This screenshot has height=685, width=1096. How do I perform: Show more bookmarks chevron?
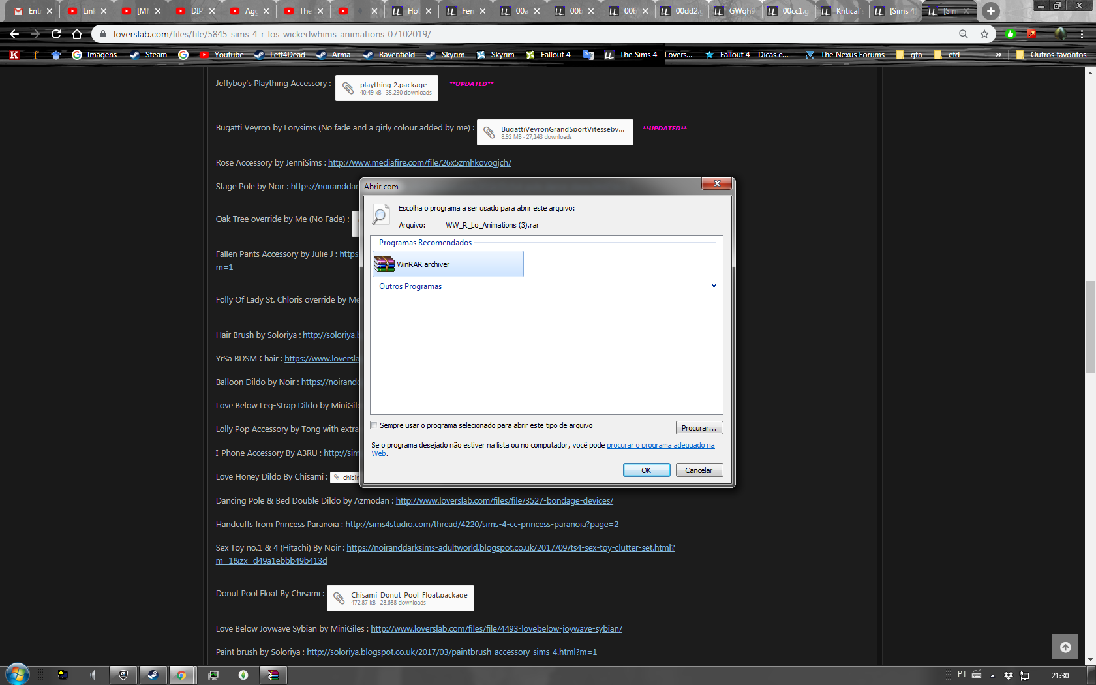tap(999, 55)
